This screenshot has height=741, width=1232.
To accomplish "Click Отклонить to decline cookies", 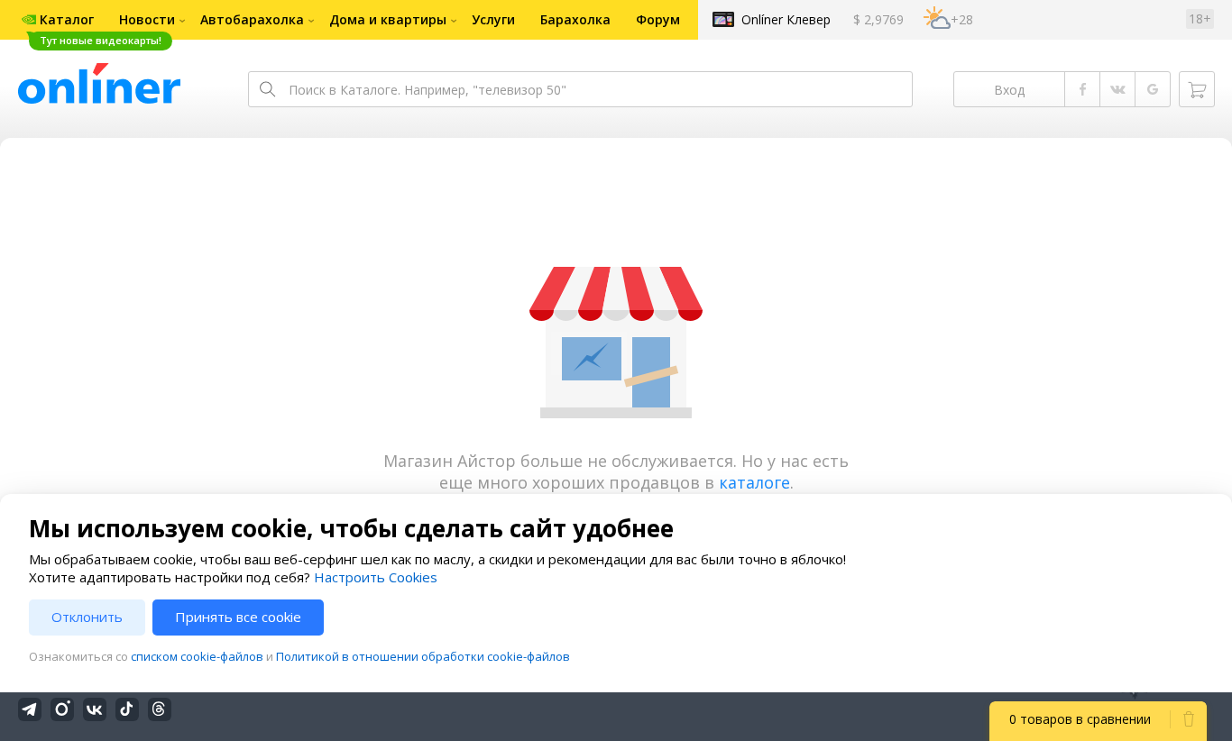I will tap(87, 617).
